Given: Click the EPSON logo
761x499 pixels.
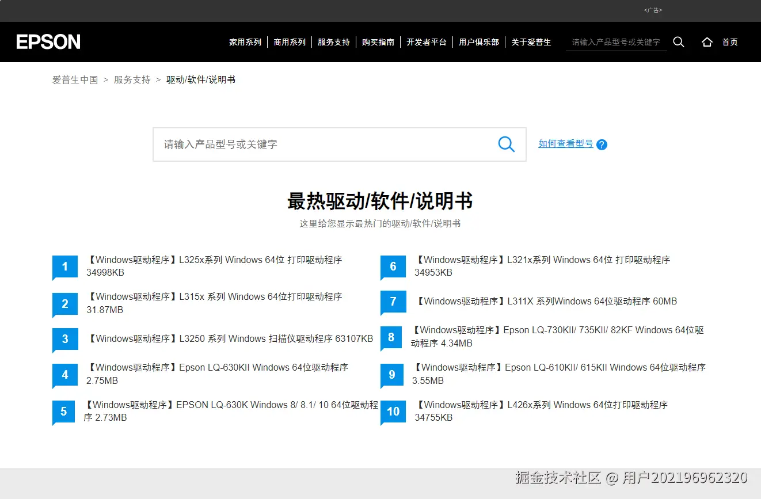Looking at the screenshot, I should [48, 41].
